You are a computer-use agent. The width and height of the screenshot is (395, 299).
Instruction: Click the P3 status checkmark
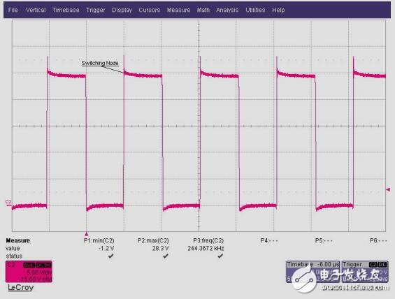220,256
